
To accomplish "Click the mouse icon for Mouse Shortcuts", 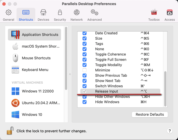I will pyautogui.click(x=15, y=58).
